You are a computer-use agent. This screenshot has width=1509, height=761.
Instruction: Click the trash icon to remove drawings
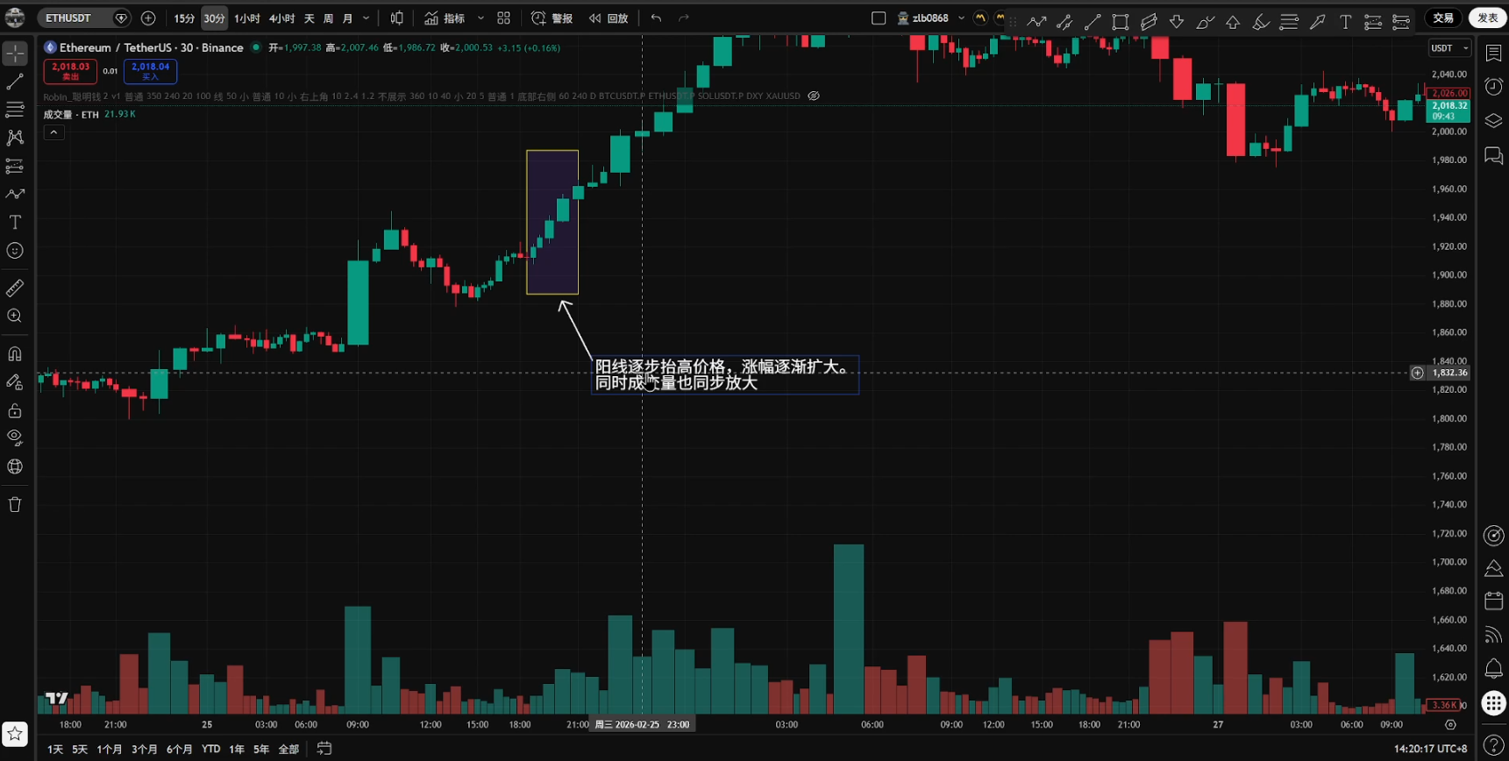pyautogui.click(x=15, y=504)
